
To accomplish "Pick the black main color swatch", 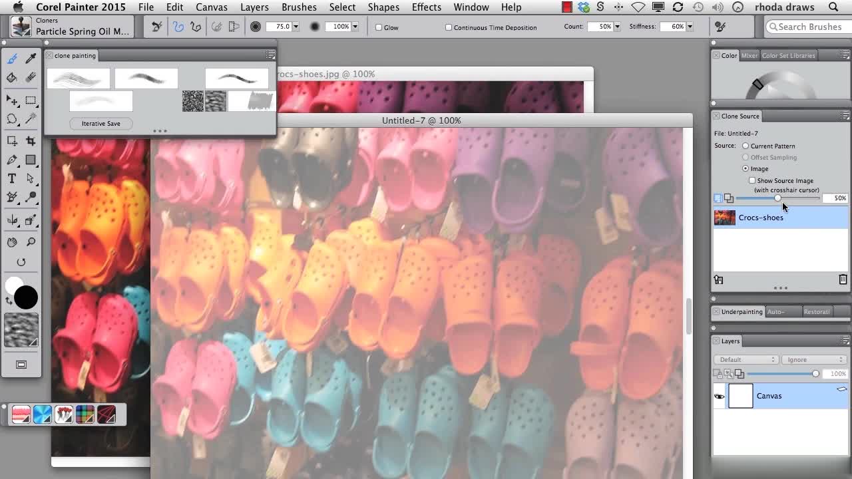I will [26, 297].
